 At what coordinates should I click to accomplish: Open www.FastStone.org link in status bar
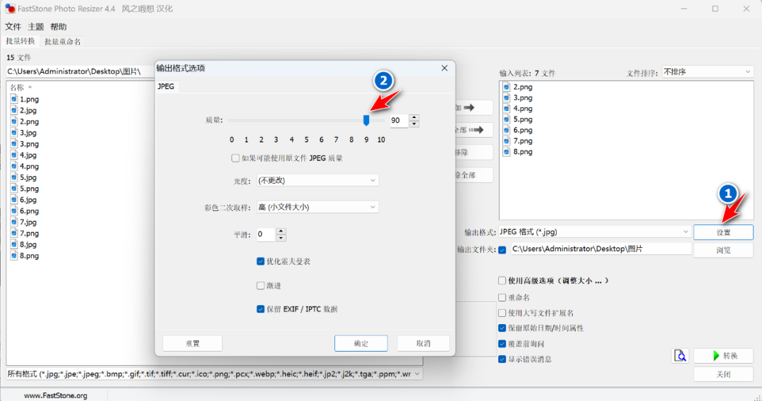point(56,395)
